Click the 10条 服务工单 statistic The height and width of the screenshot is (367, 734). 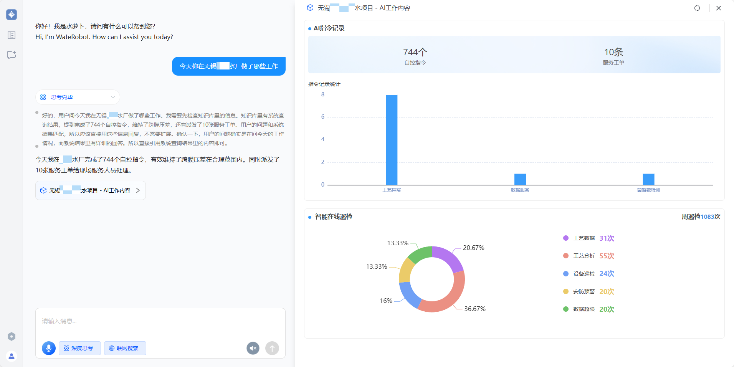613,56
